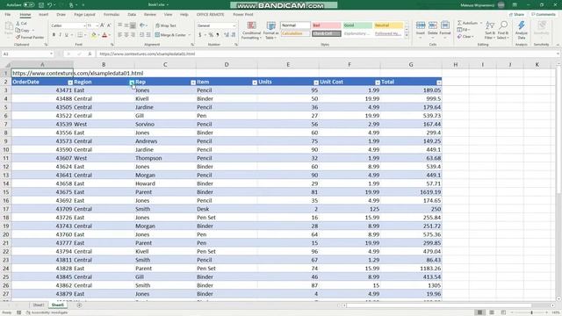562x316 pixels.
Task: Open the File menu
Action: (8, 14)
